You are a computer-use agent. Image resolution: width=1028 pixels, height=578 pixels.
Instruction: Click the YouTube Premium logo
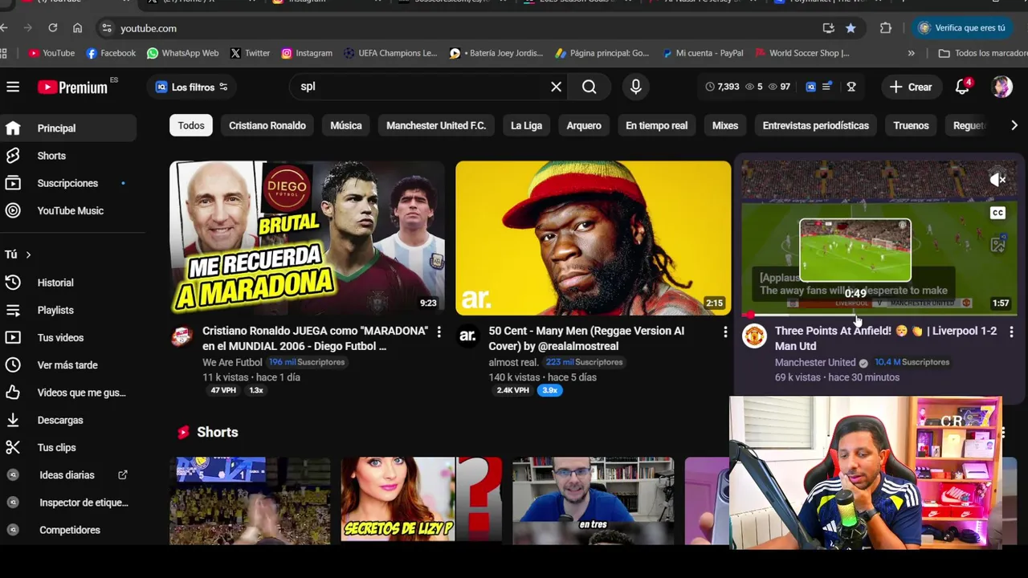point(73,87)
